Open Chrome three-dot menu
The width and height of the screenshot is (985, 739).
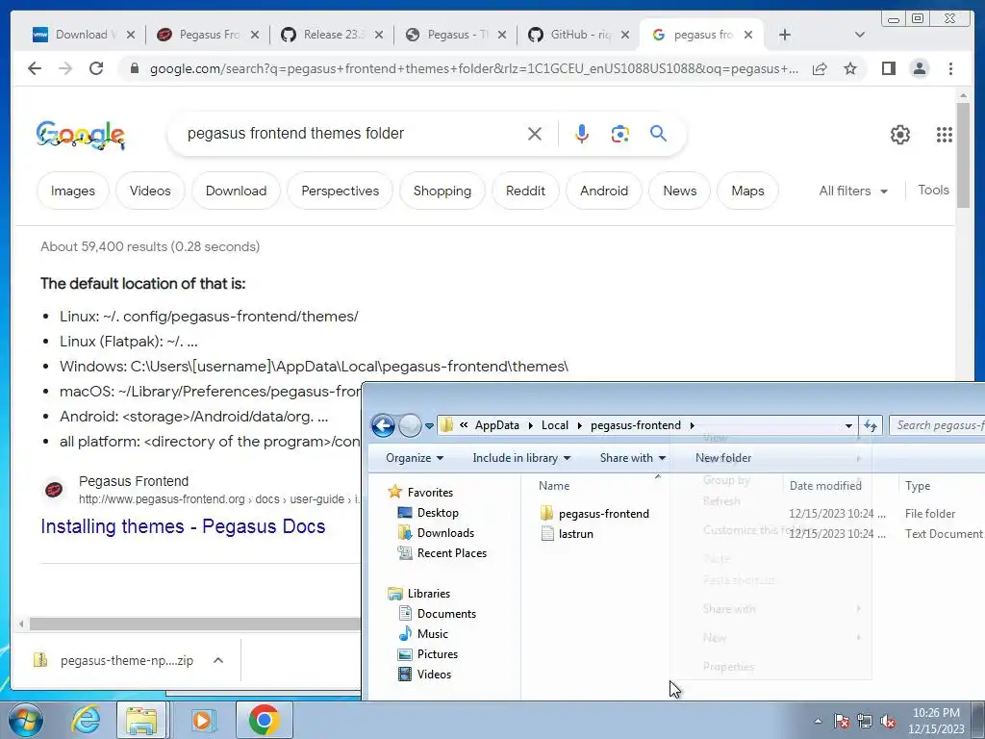coord(950,68)
